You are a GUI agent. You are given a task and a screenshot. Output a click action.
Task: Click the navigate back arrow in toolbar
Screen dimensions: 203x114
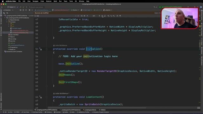pos(2,7)
